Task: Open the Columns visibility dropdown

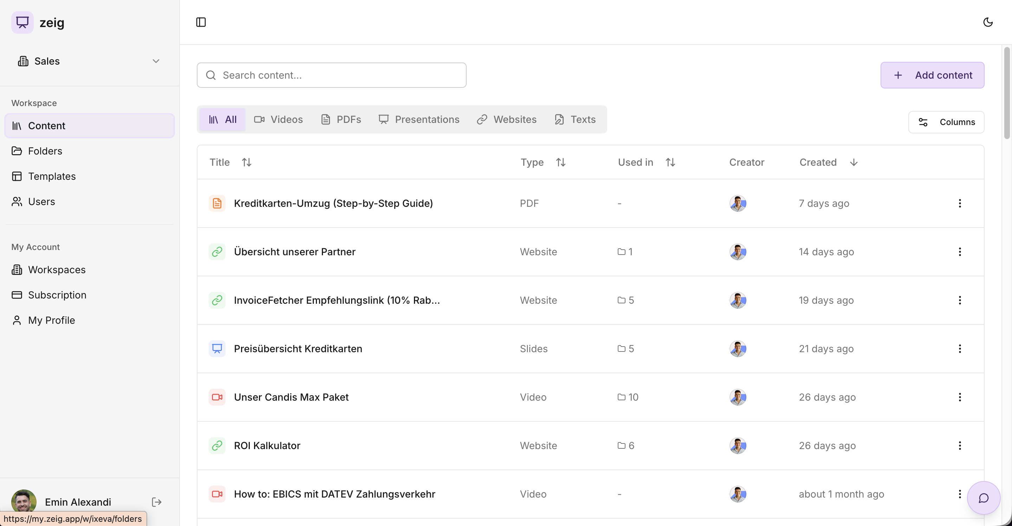Action: click(x=946, y=122)
